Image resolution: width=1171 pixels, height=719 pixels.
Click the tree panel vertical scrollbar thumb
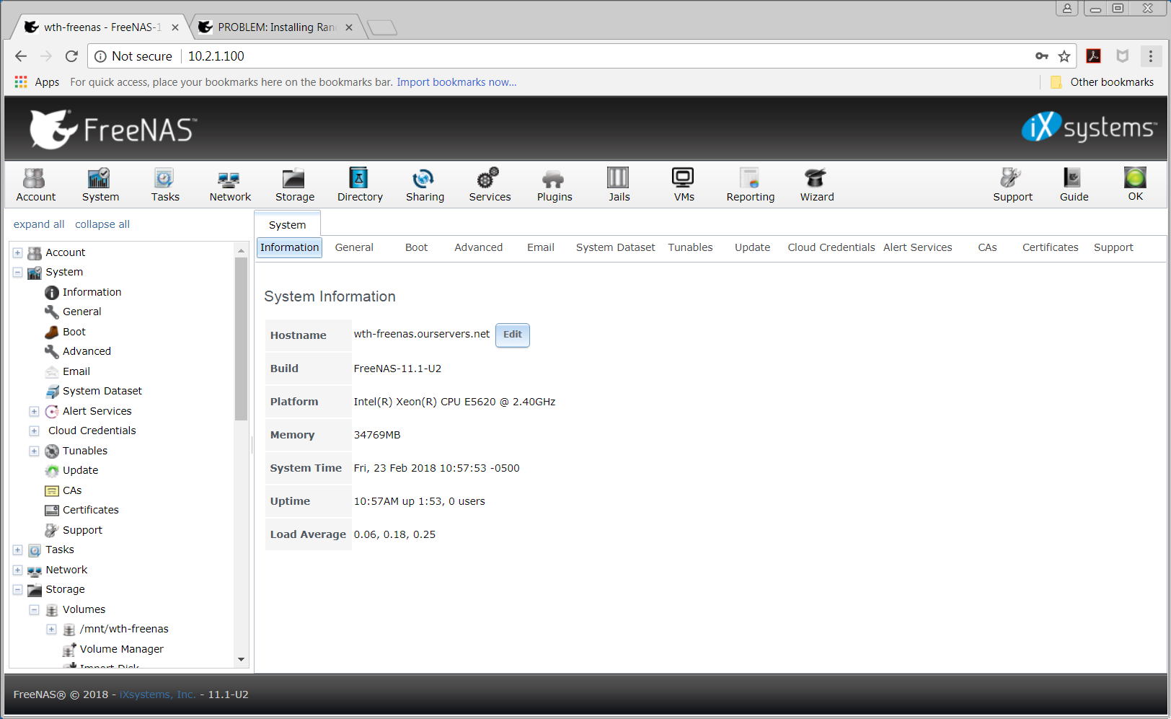241,338
